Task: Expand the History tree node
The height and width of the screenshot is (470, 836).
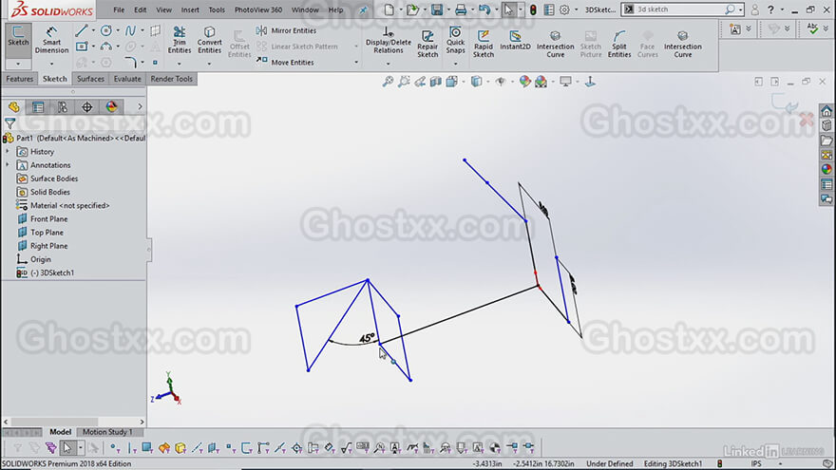Action: tap(8, 152)
